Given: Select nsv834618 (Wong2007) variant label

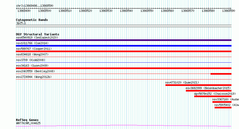Looking at the screenshot, I should point(32,54).
